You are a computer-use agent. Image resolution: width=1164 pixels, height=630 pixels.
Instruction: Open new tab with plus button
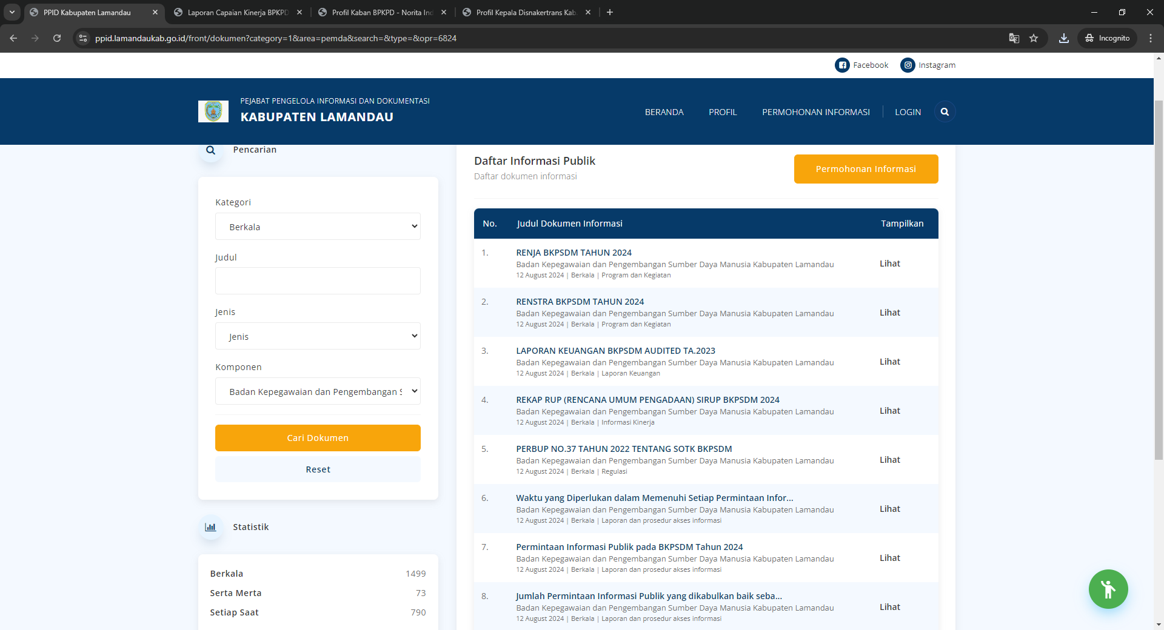click(x=610, y=12)
